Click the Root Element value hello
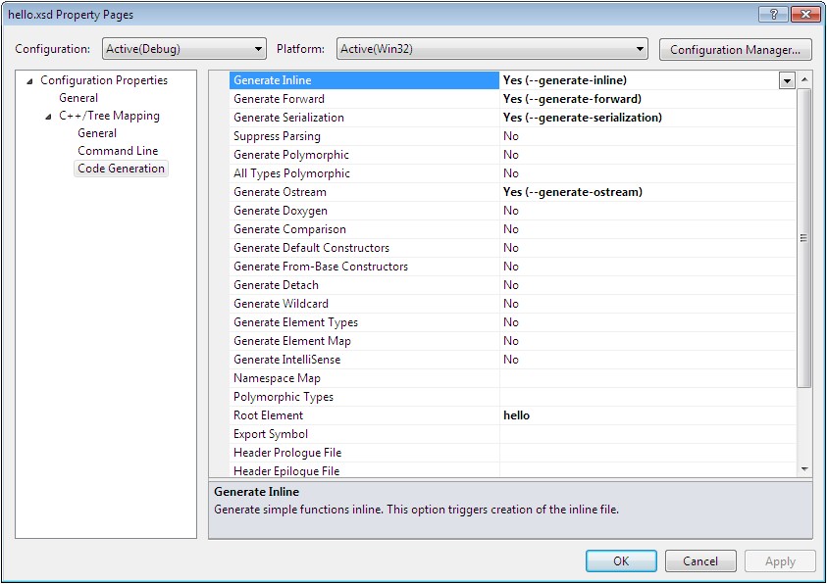This screenshot has width=827, height=584. (x=516, y=414)
